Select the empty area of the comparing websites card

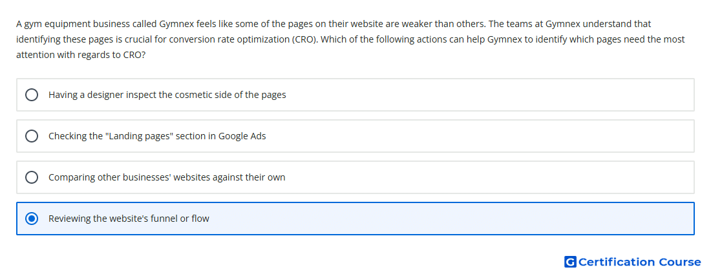point(490,177)
